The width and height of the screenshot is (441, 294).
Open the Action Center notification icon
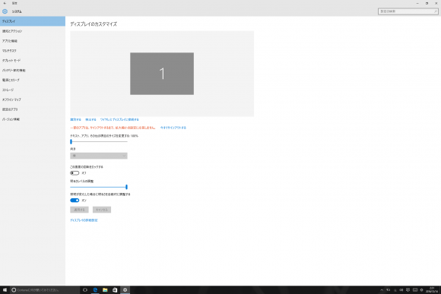click(x=408, y=290)
